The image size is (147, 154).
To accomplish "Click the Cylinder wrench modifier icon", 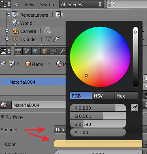I will (57, 39).
